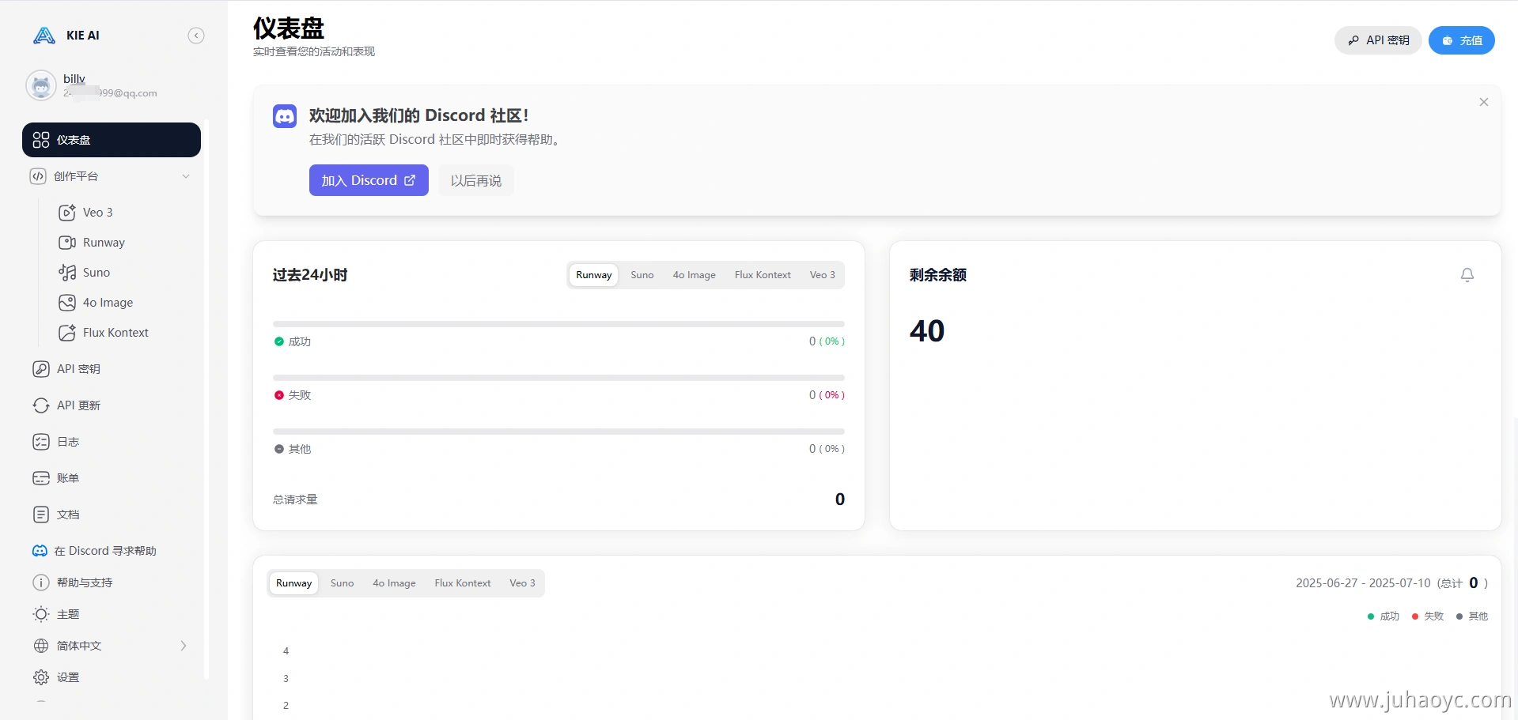Viewport: 1518px width, 720px height.
Task: Click the Runway sidebar icon
Action: pos(67,243)
